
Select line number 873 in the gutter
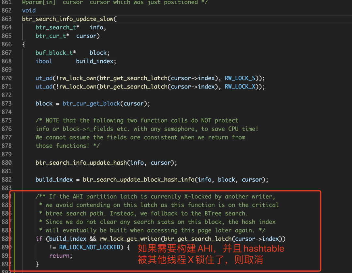[x=7, y=103]
